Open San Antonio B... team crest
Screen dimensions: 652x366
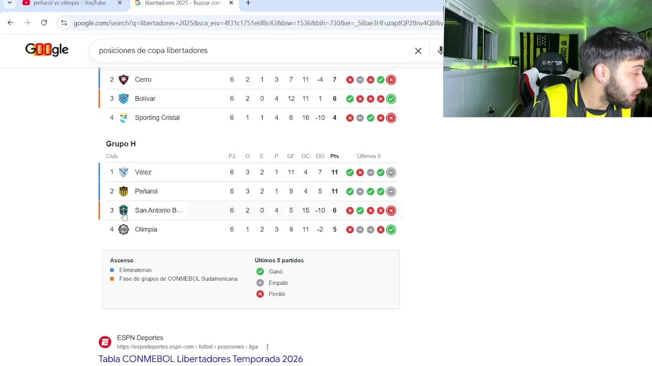123,210
